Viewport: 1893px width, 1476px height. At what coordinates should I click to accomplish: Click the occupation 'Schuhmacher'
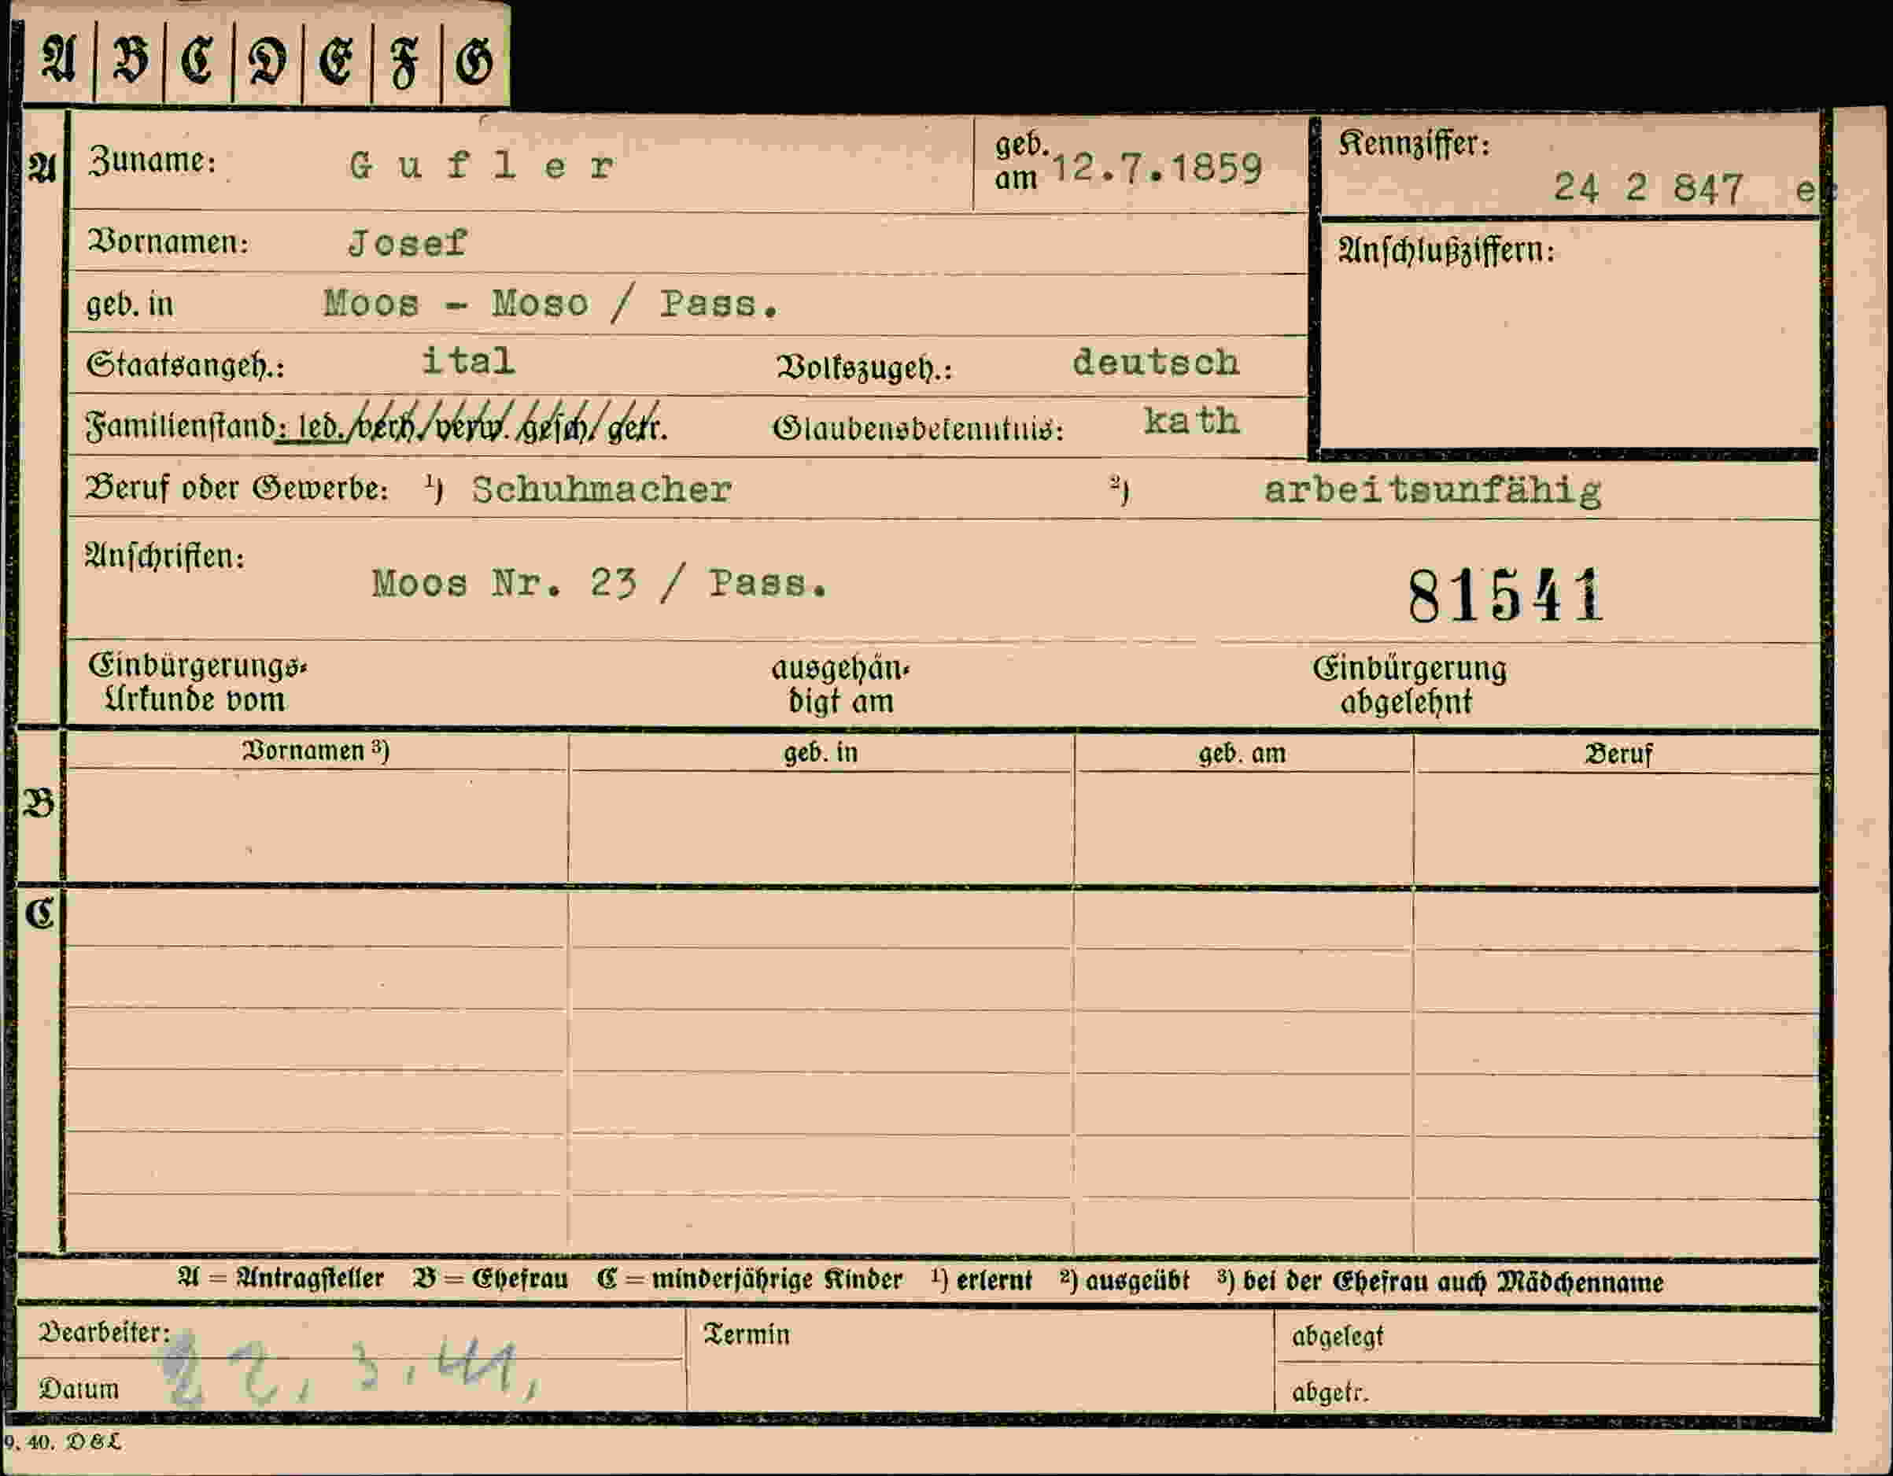(x=602, y=489)
